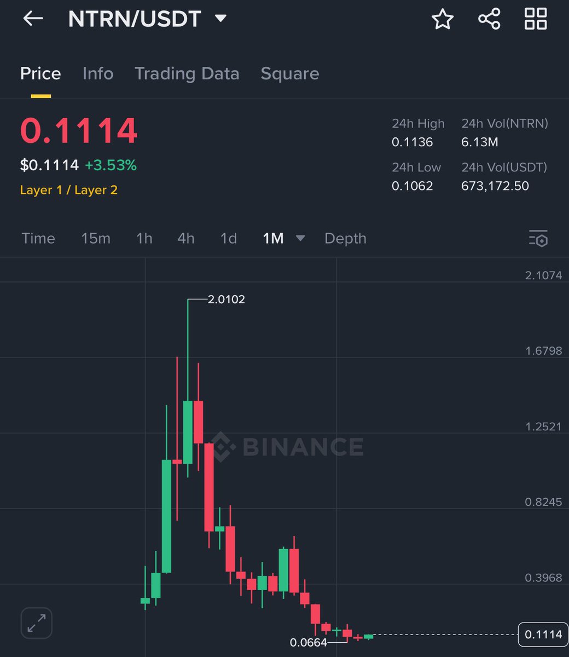Select the 1d interval
The image size is (569, 657).
(228, 238)
